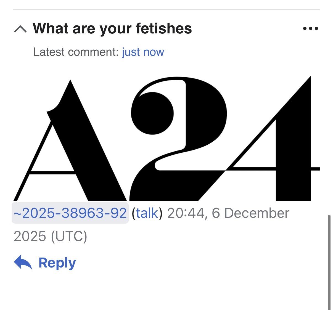This screenshot has height=310, width=333.
Task: Click the vertical scrollbar thumb
Action: coord(329,262)
